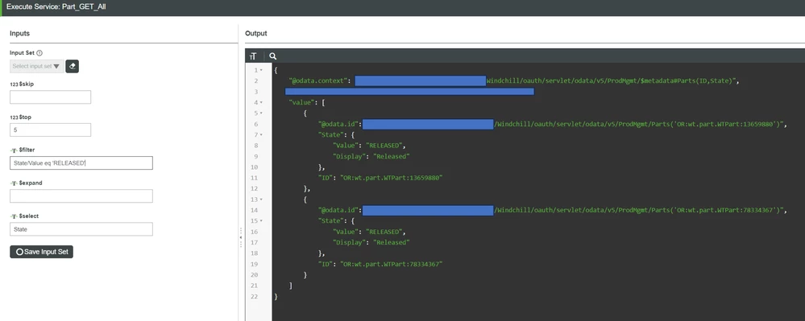Image resolution: width=805 pixels, height=321 pixels.
Task: Click the Execute Service: Part_GET_All title
Action: pyautogui.click(x=56, y=8)
